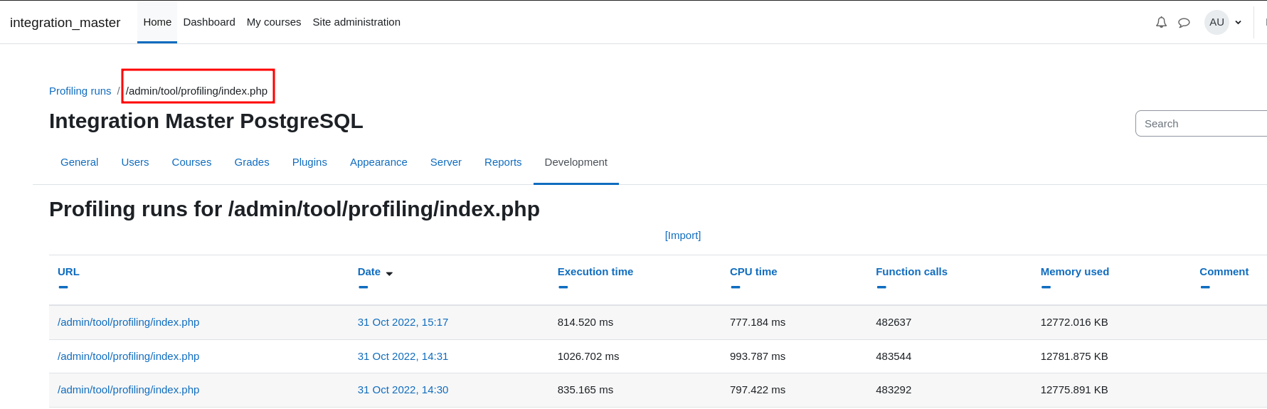1267x409 pixels.
Task: Hide the Execution time column minus icon
Action: click(x=563, y=287)
